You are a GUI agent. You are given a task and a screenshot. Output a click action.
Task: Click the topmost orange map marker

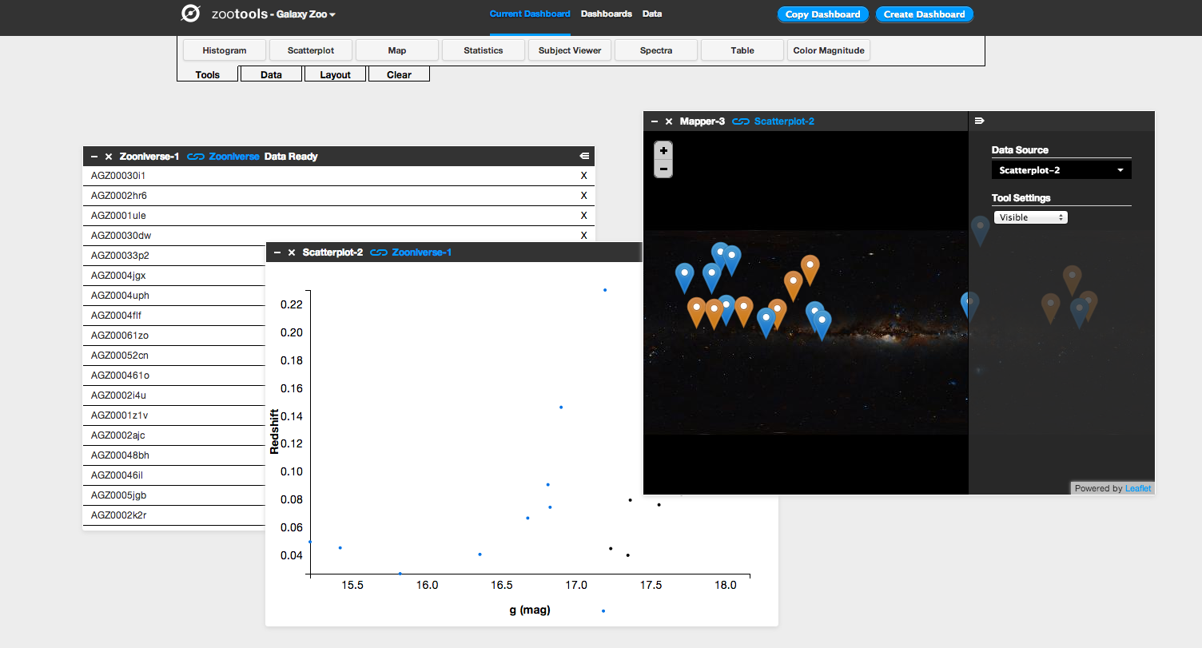[810, 268]
